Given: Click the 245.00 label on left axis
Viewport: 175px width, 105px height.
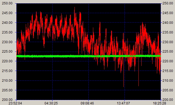Looking at the screenshot, I should (x=7, y=13).
